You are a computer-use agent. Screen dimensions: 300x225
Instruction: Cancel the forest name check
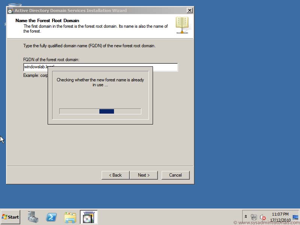tap(175, 175)
